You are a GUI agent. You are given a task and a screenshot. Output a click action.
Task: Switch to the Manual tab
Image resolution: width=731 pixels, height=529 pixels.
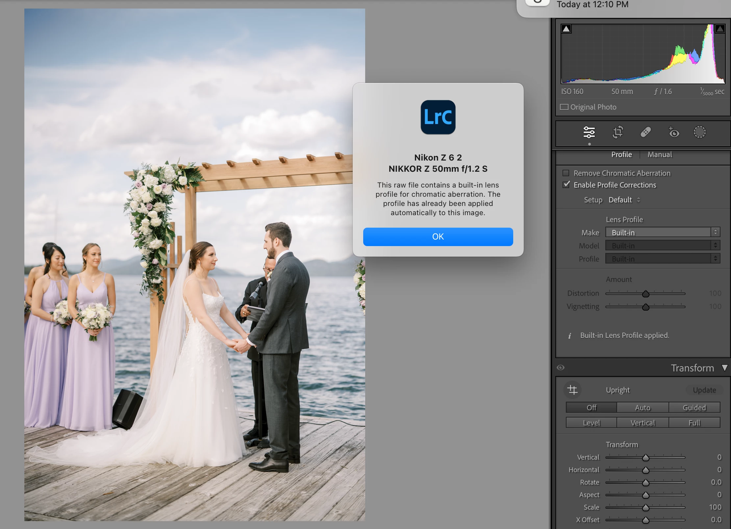click(660, 154)
